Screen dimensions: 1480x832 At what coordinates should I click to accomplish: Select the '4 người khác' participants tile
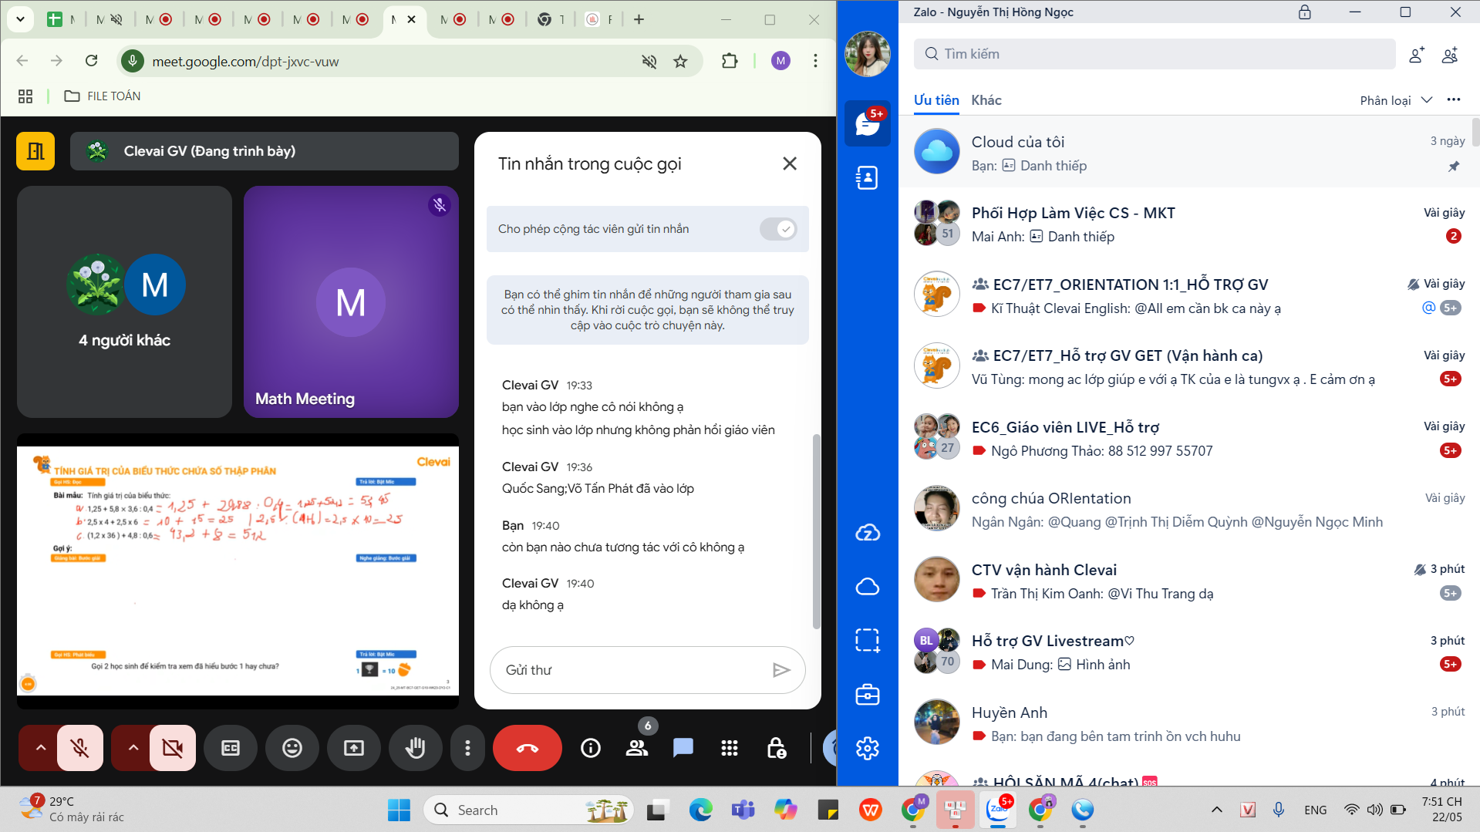[x=124, y=301]
